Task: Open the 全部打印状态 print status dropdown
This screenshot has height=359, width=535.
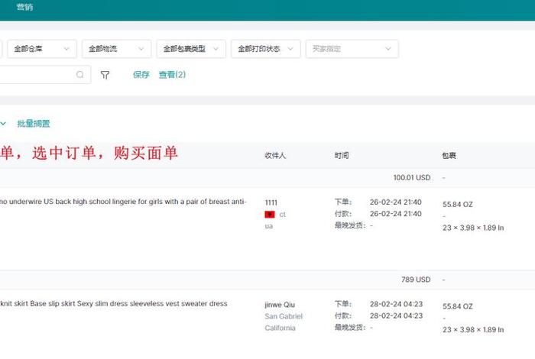Action: pos(266,49)
